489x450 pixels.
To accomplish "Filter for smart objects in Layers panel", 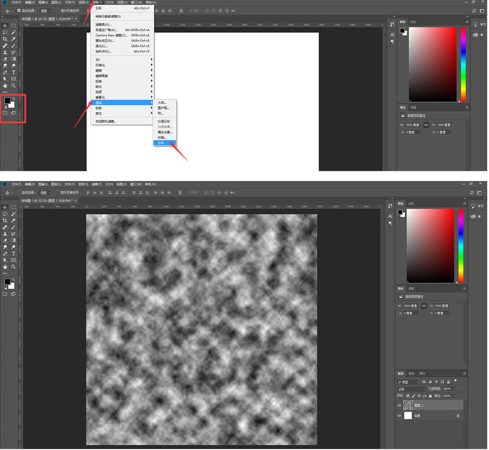I will [x=448, y=382].
